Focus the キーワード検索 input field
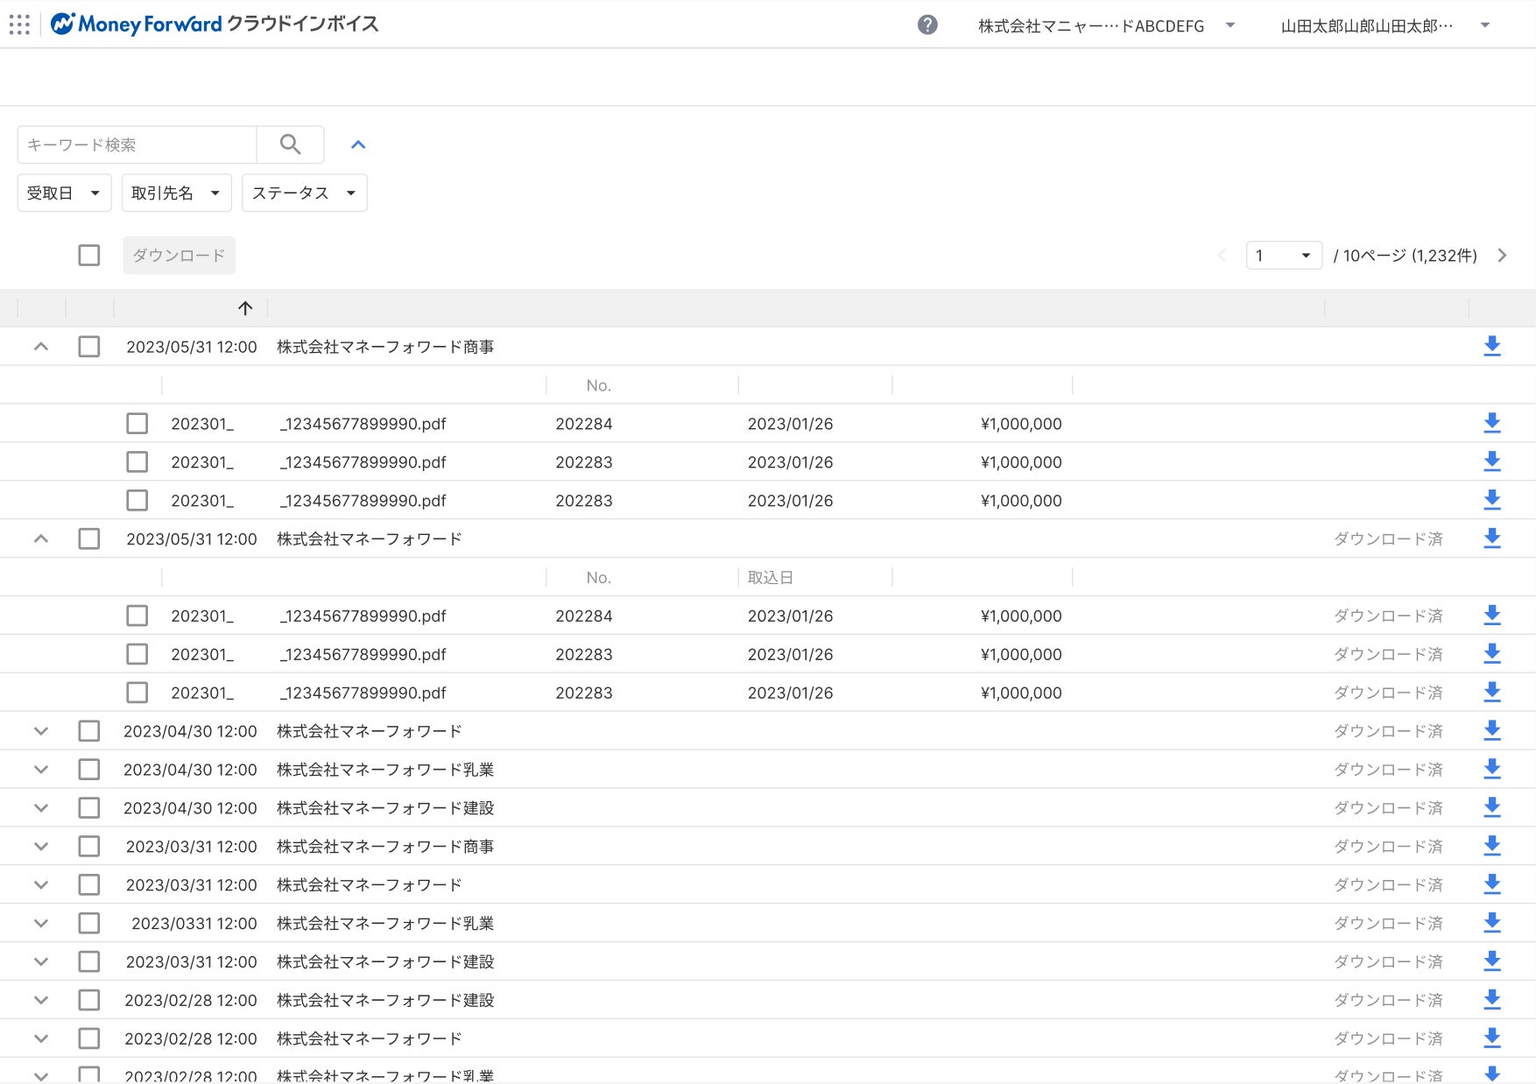Screen dimensions: 1536x1084 tap(137, 144)
